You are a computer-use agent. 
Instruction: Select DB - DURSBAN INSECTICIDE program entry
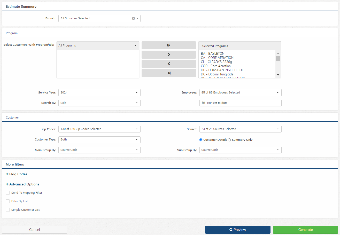click(x=222, y=70)
